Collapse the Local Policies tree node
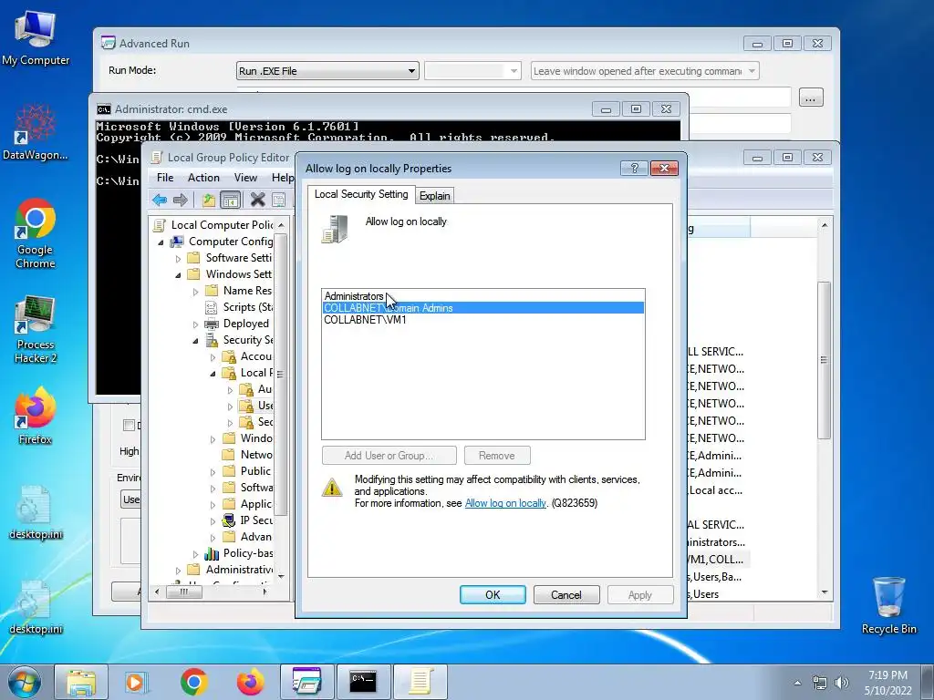 [213, 373]
